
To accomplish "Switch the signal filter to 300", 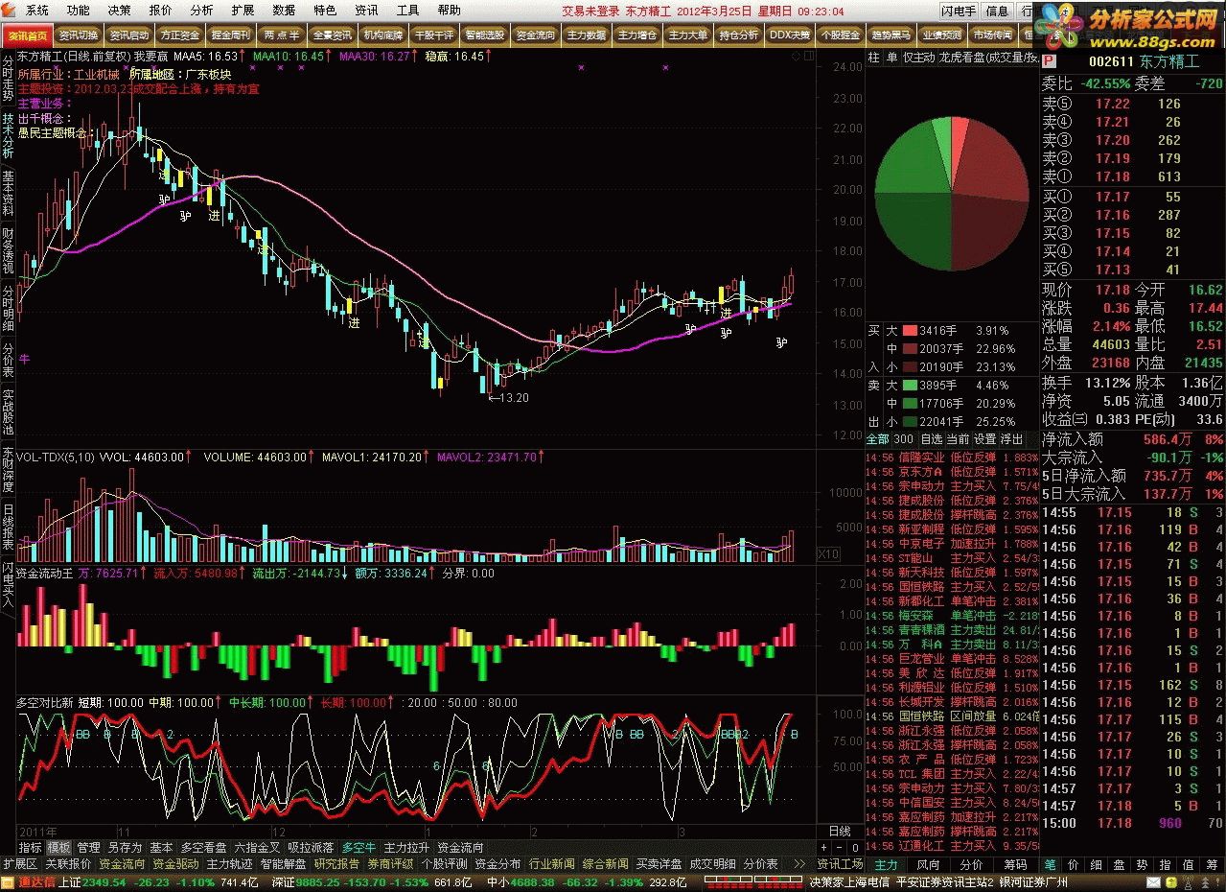I will pyautogui.click(x=904, y=439).
